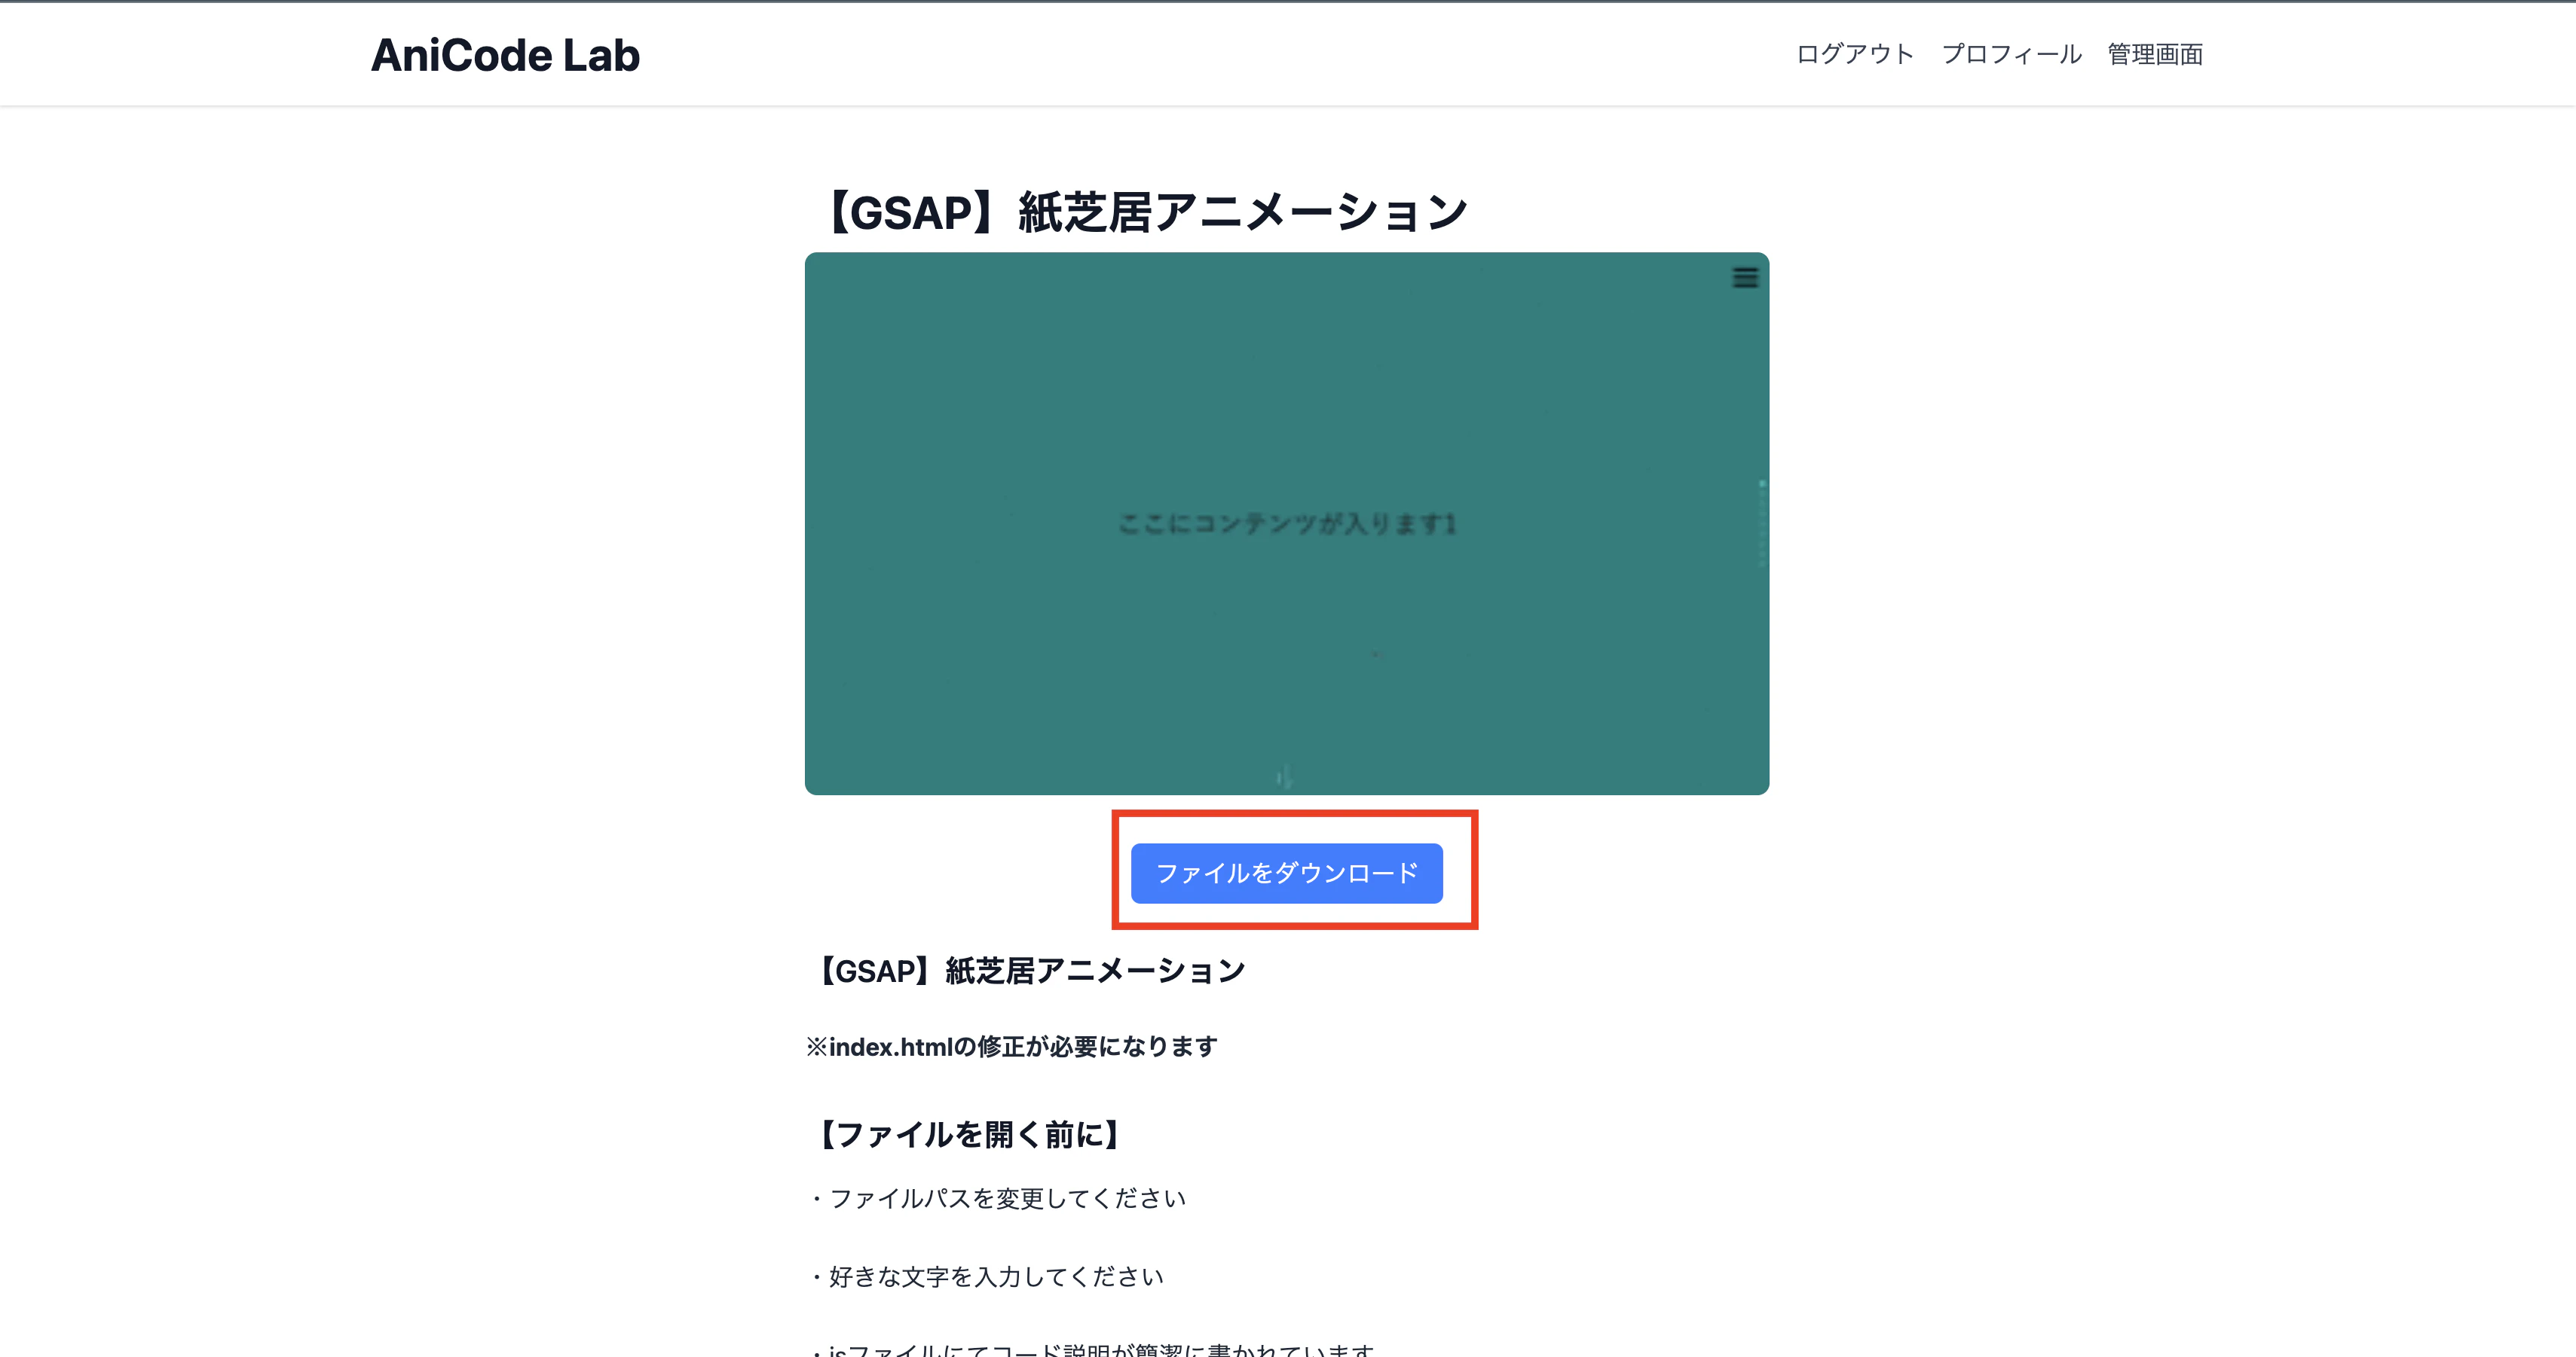Click the ファイルをダウンロード button
Image resolution: width=2576 pixels, height=1357 pixels.
pos(1287,874)
